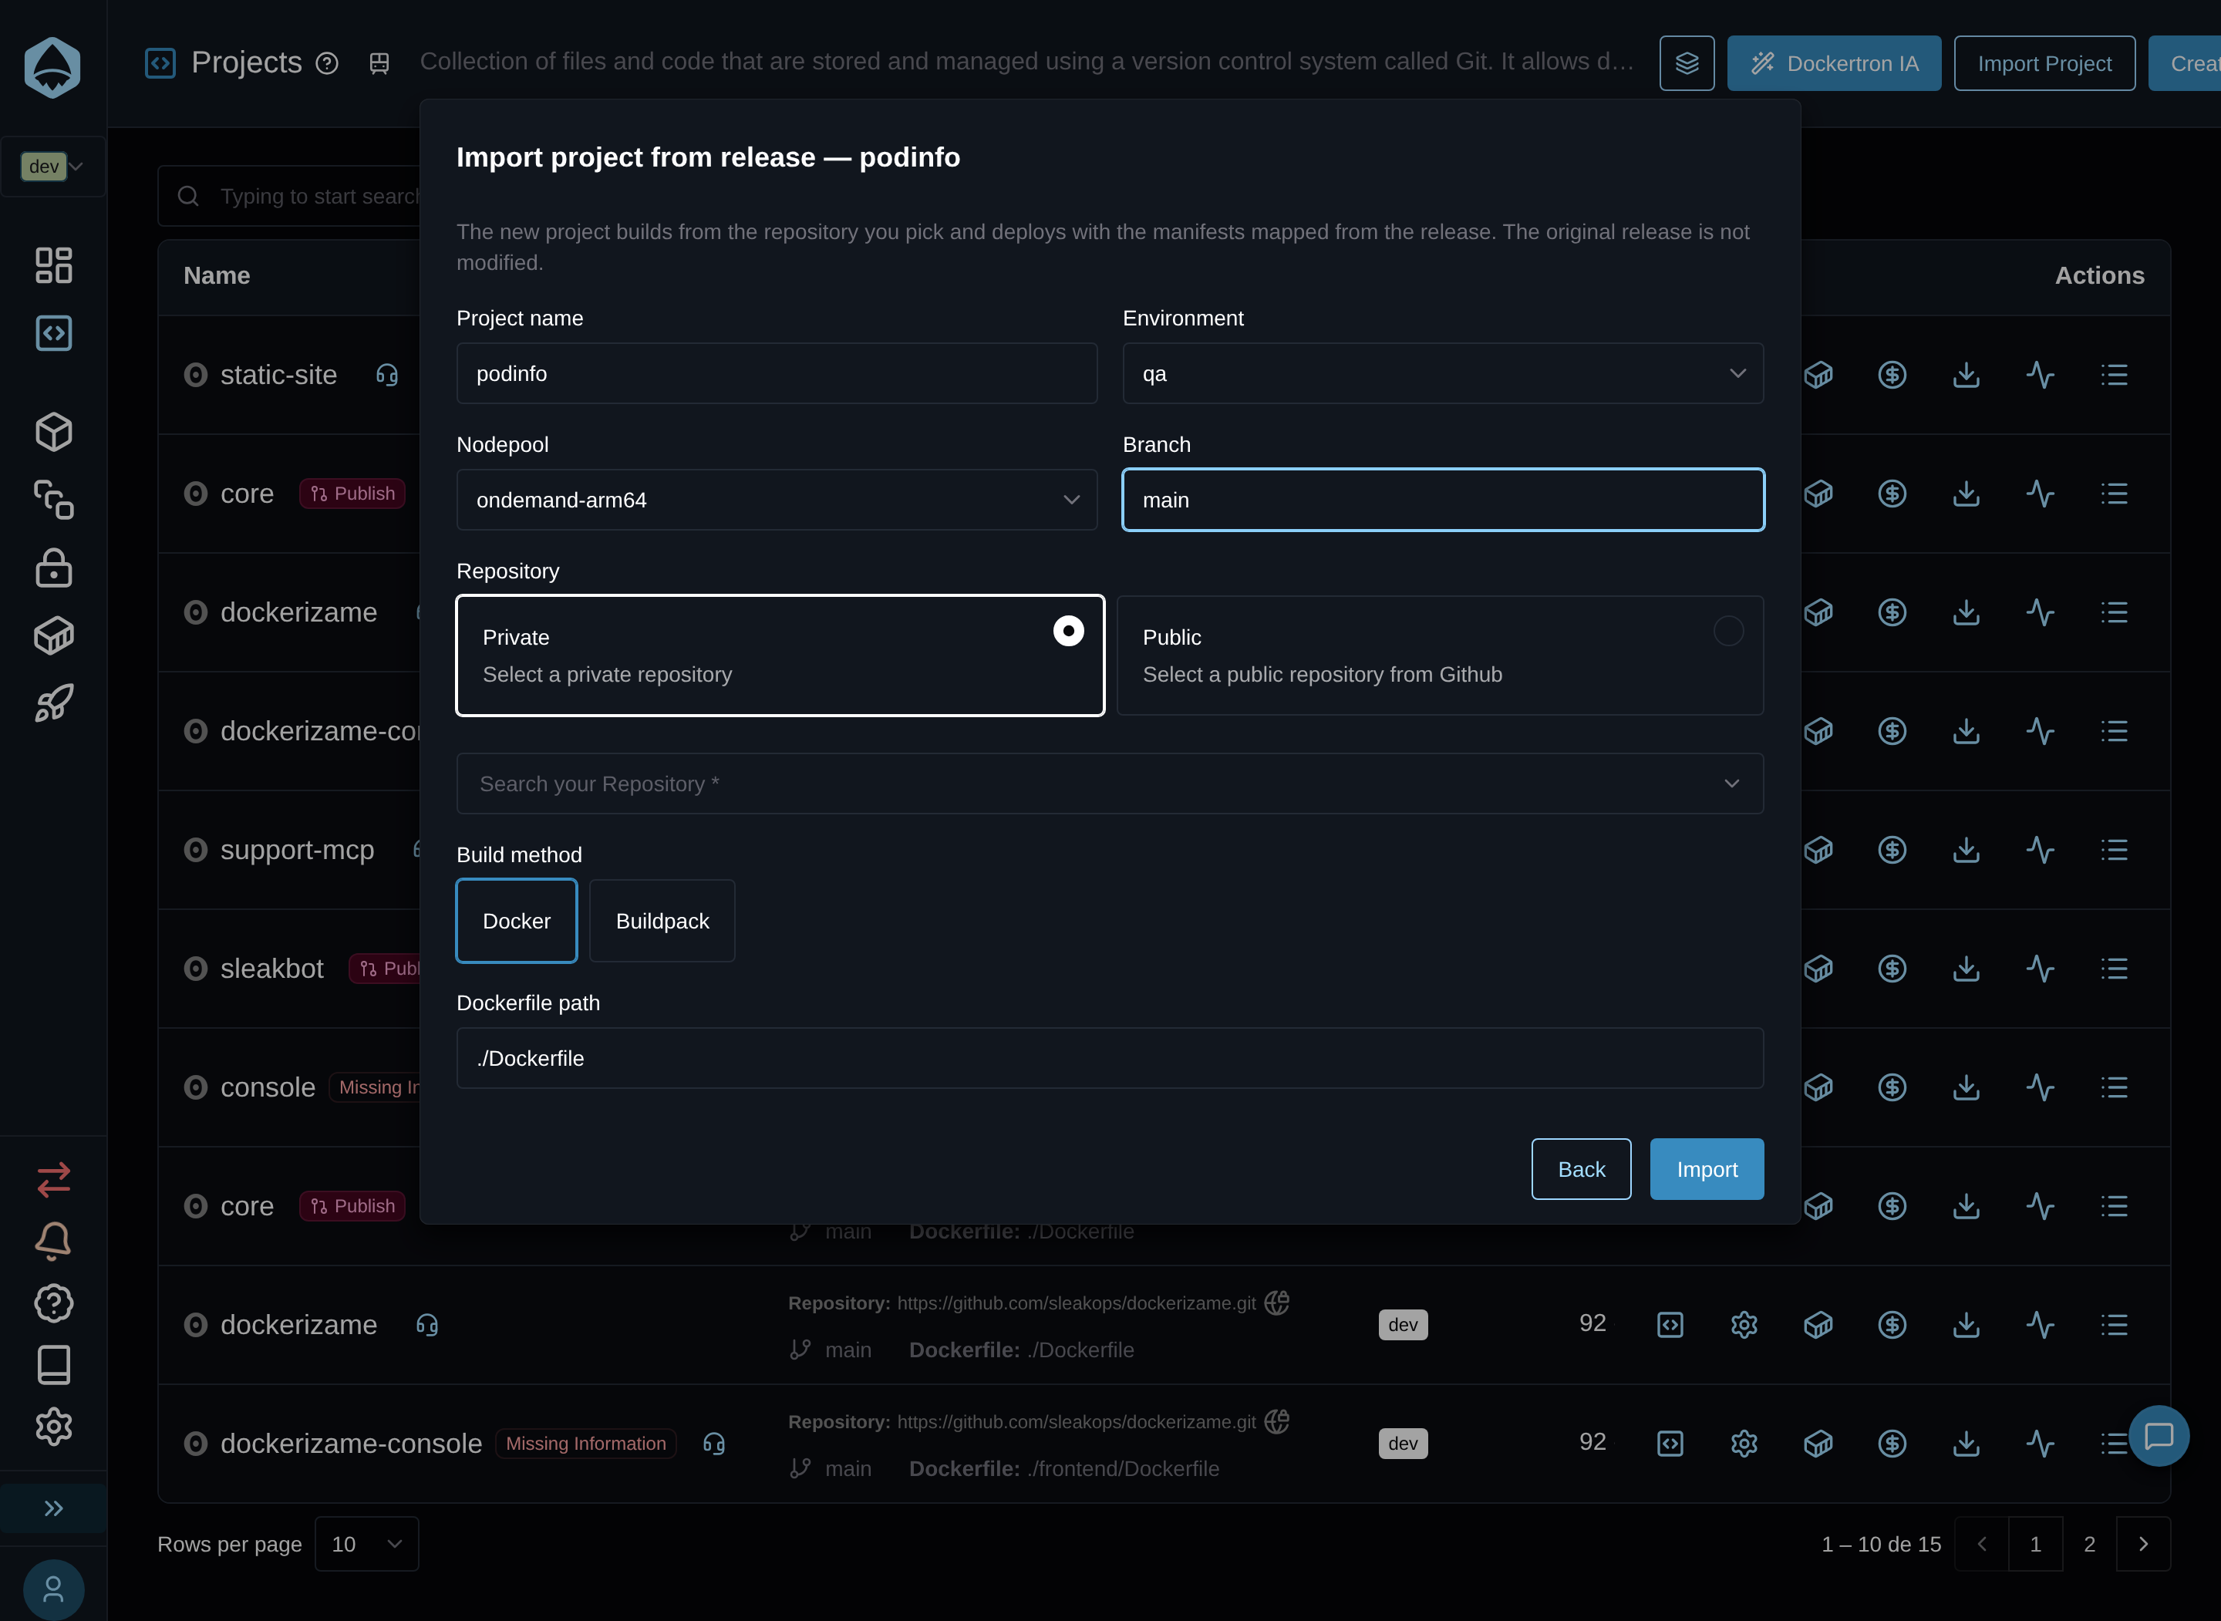The height and width of the screenshot is (1621, 2221).
Task: Click the download icon in static-site row
Action: point(1965,375)
